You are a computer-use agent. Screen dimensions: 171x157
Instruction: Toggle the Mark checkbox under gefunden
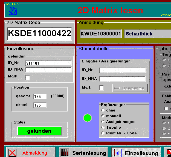28,78
